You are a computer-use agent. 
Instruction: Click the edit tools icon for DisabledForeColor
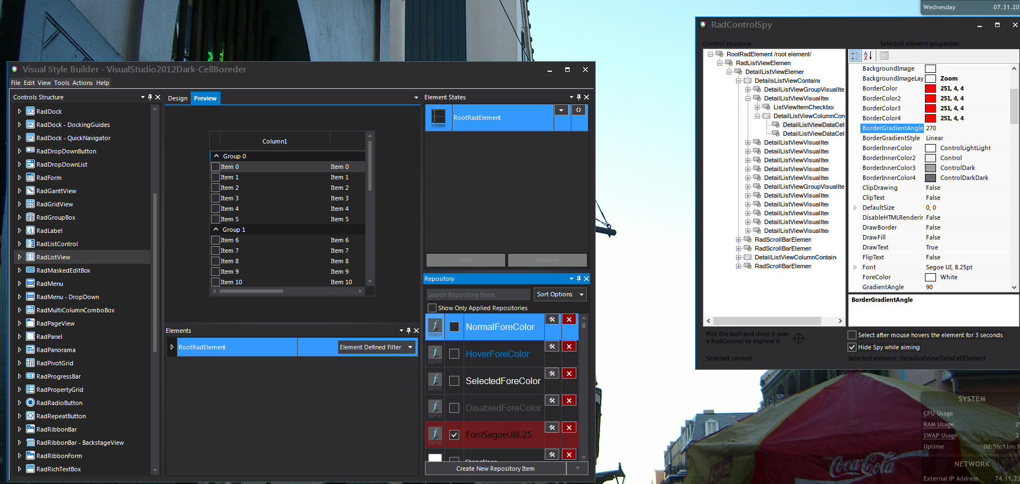552,401
